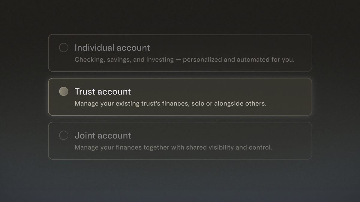Click the empty circle beside Individual account
The height and width of the screenshot is (202, 360).
(64, 48)
